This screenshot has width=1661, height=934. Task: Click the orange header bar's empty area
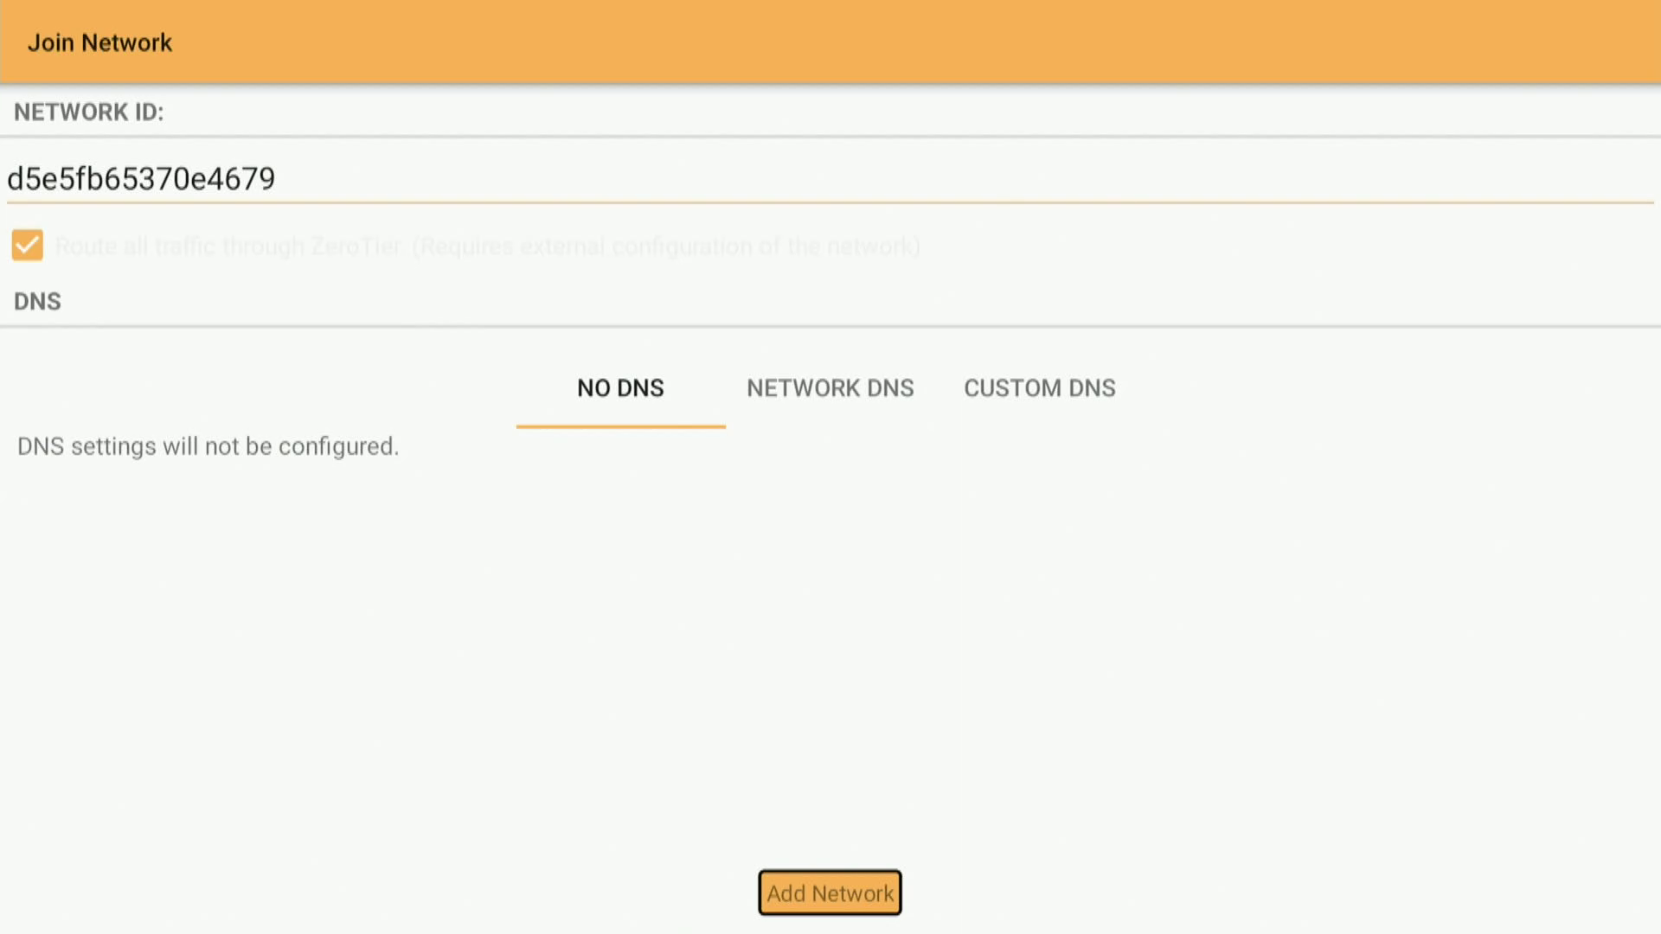(x=952, y=42)
